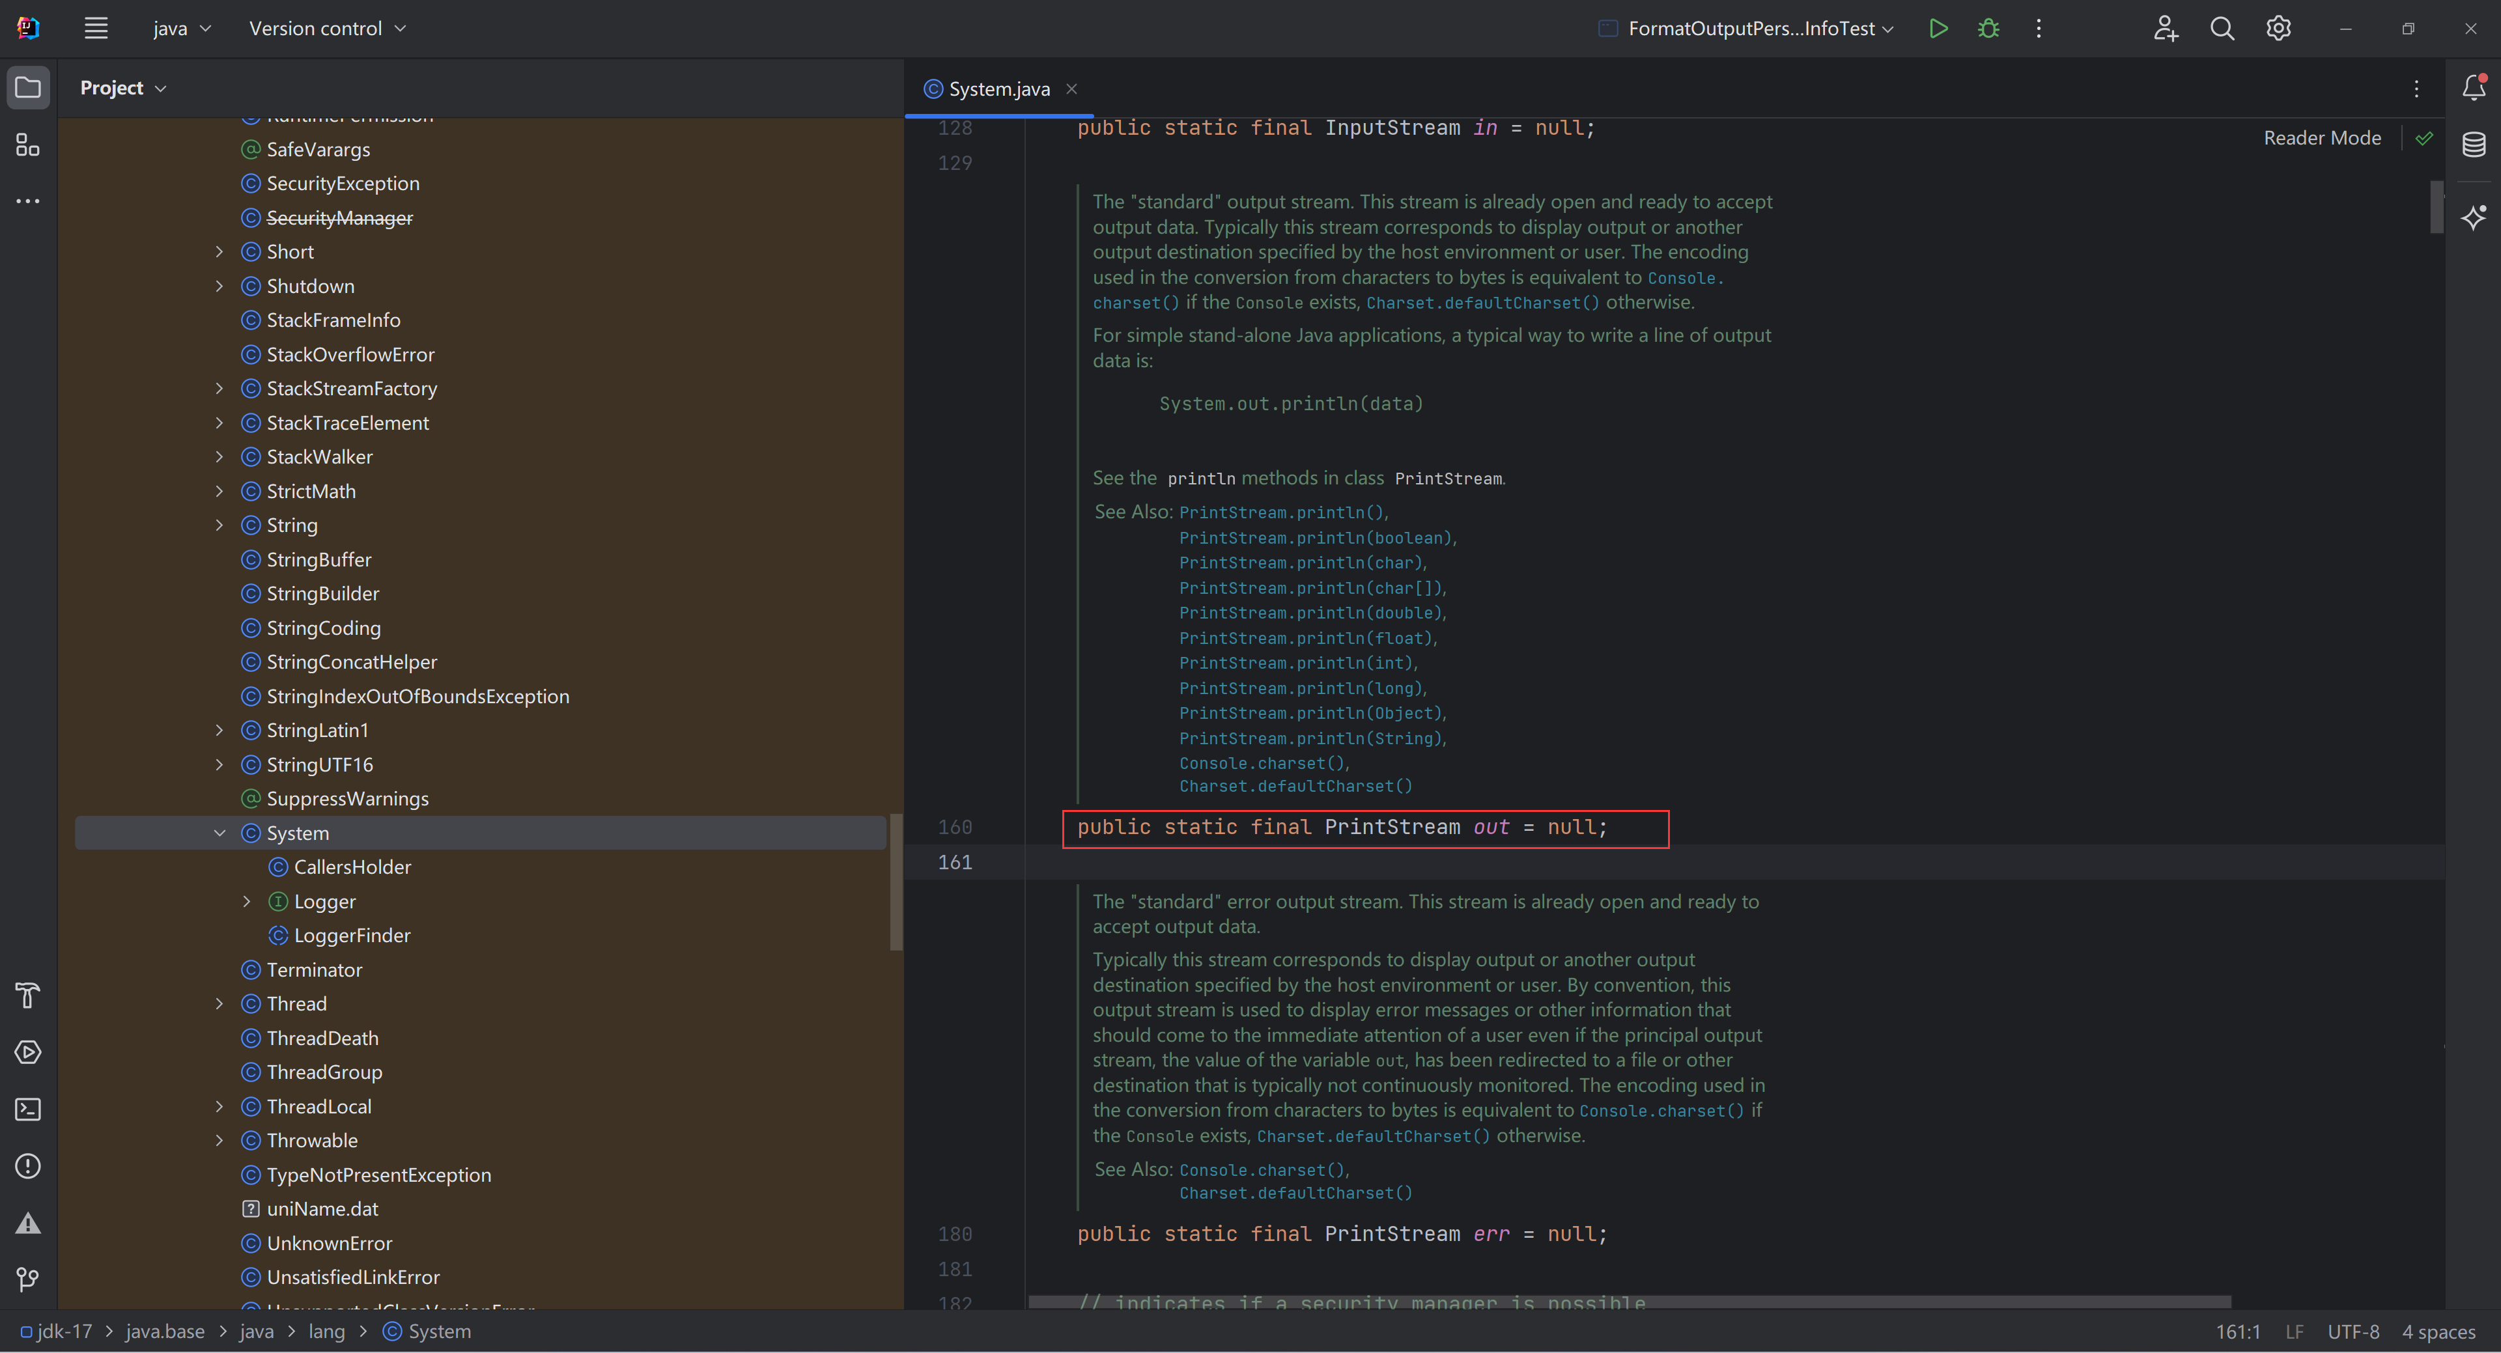Screen dimensions: 2501x1353
Task: Open the warnings triangle tool window
Action: point(28,1223)
